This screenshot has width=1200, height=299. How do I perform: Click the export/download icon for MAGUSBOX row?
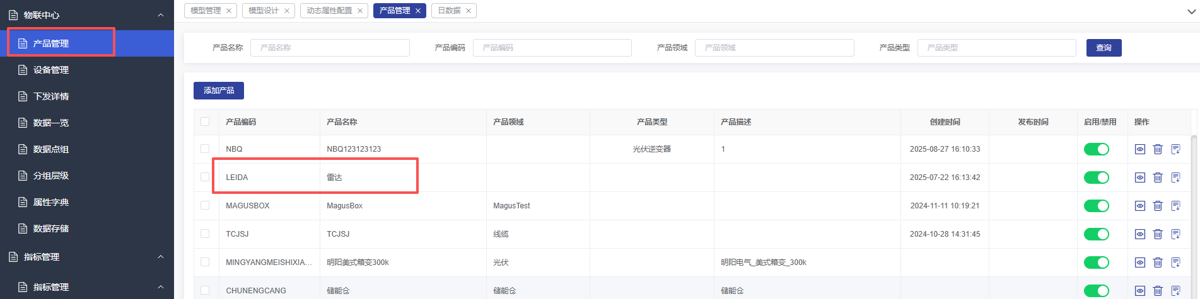click(1175, 206)
